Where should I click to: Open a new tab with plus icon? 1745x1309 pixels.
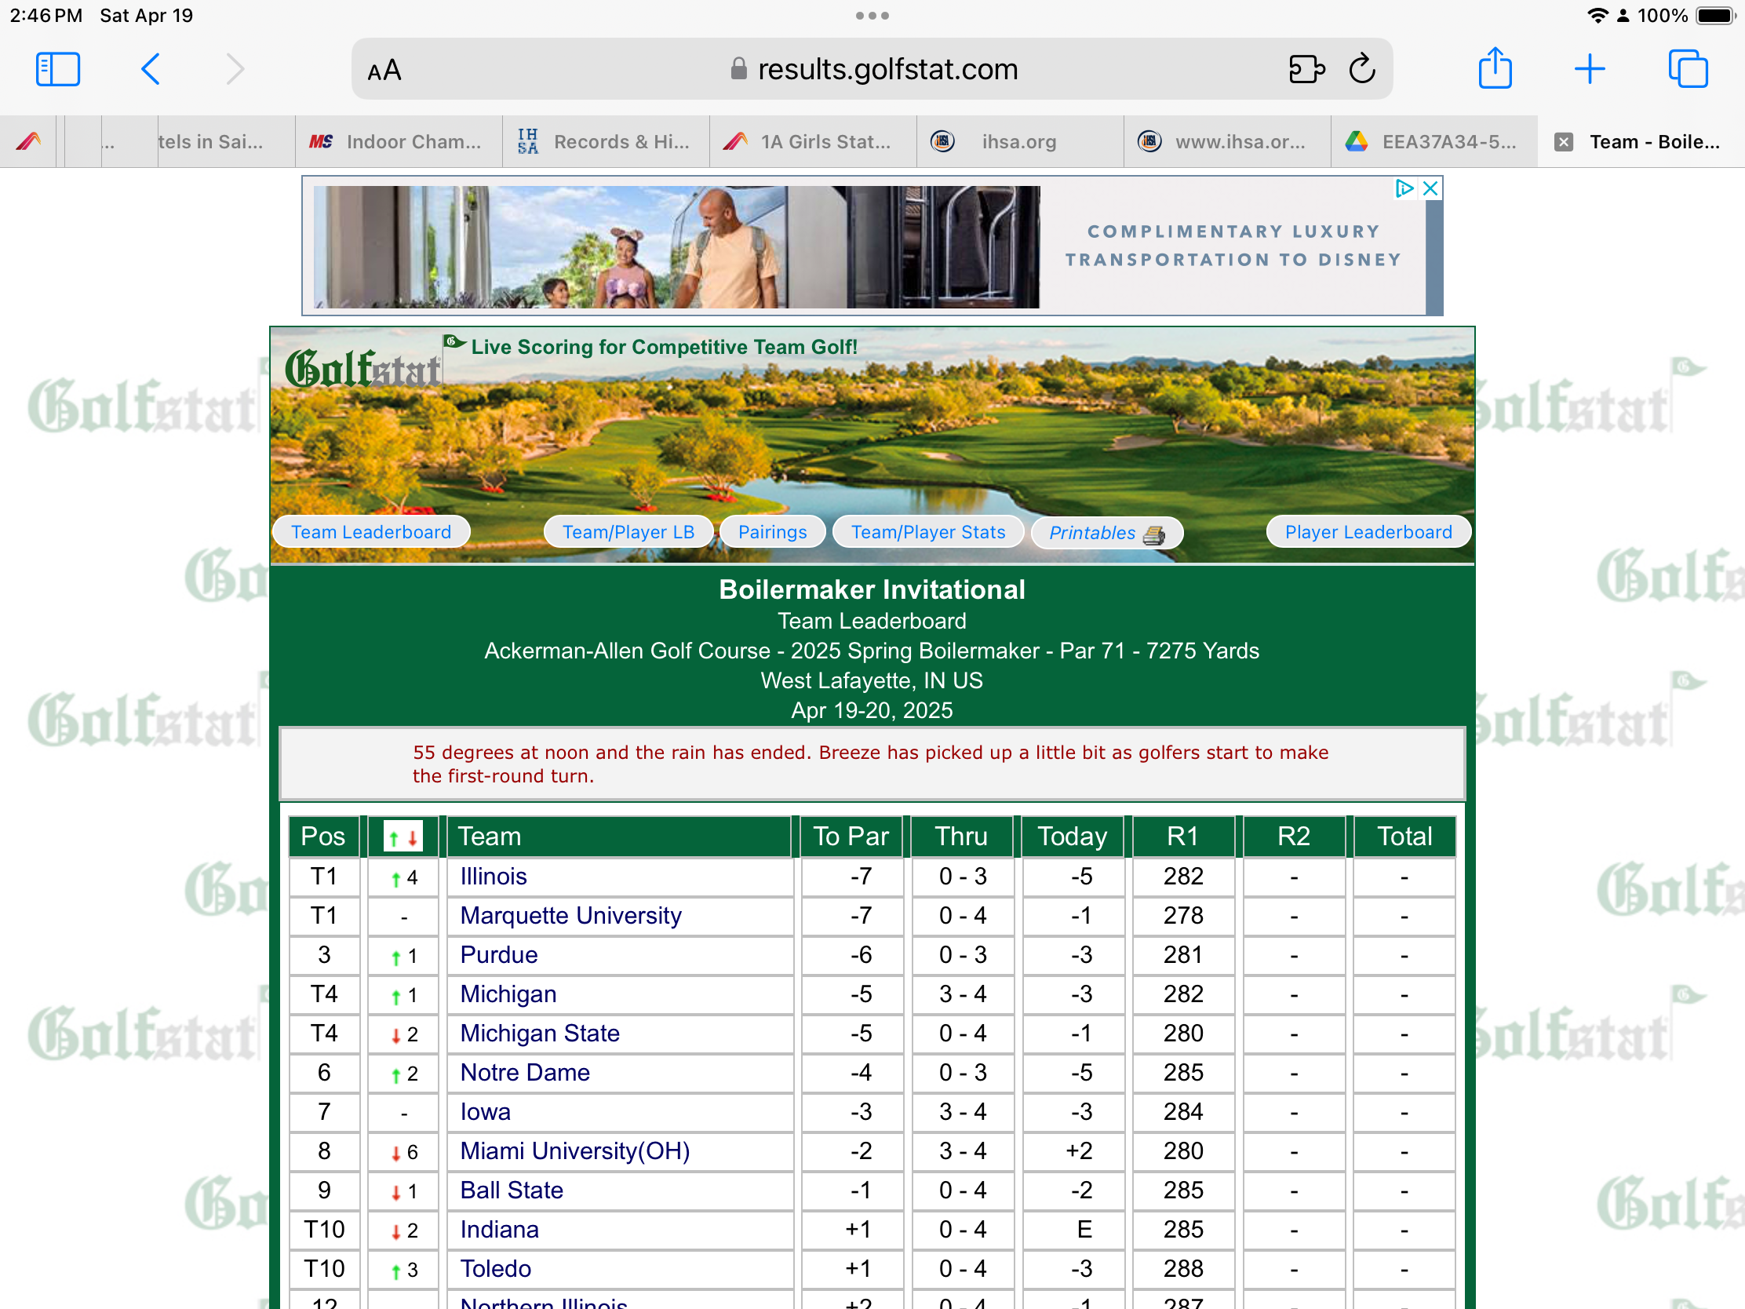[x=1589, y=69]
